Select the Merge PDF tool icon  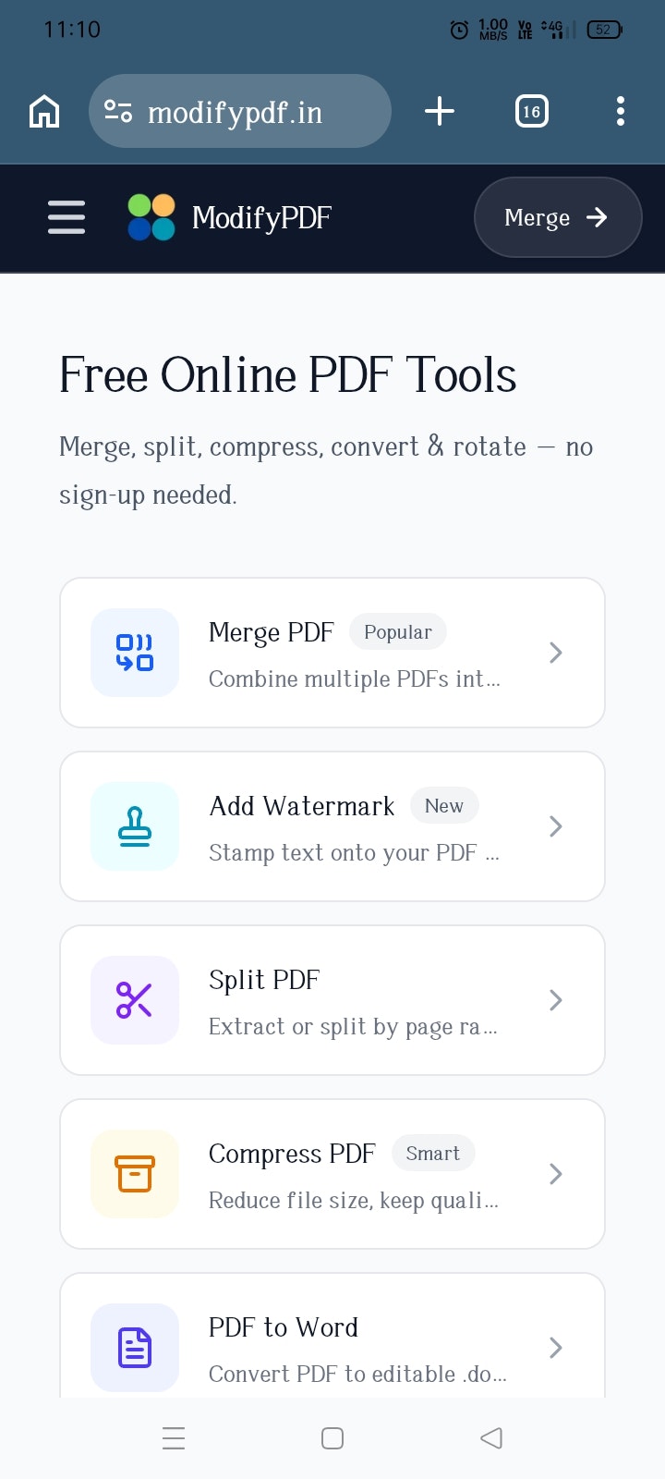(x=134, y=652)
